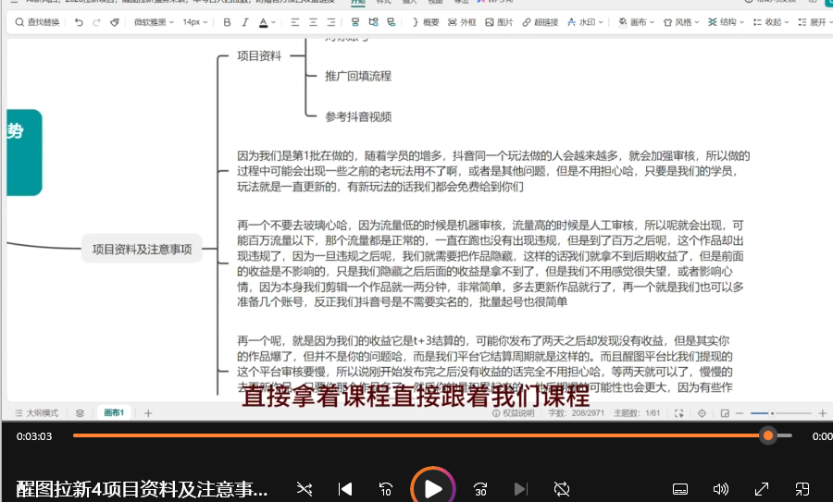Select the paragraph starting 因为我们是第1批在做的
Viewport: 833px width, 502px height.
click(x=493, y=171)
